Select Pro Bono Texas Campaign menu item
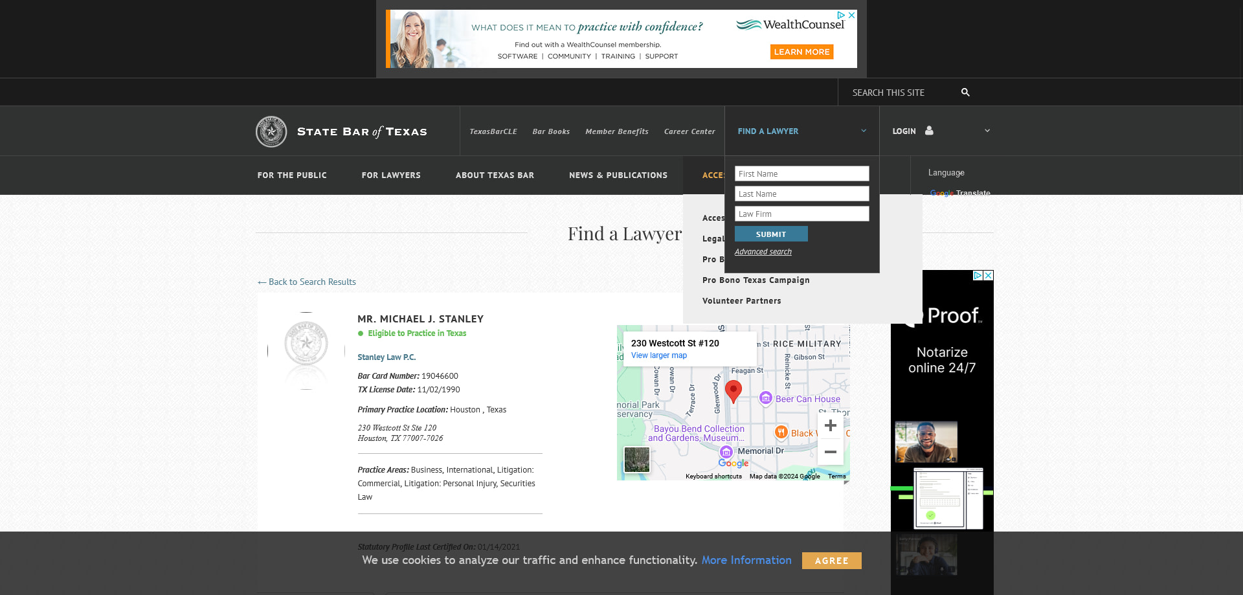Viewport: 1243px width, 595px height. tap(756, 280)
